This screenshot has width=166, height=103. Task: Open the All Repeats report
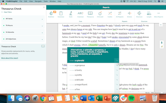tap(120, 14)
